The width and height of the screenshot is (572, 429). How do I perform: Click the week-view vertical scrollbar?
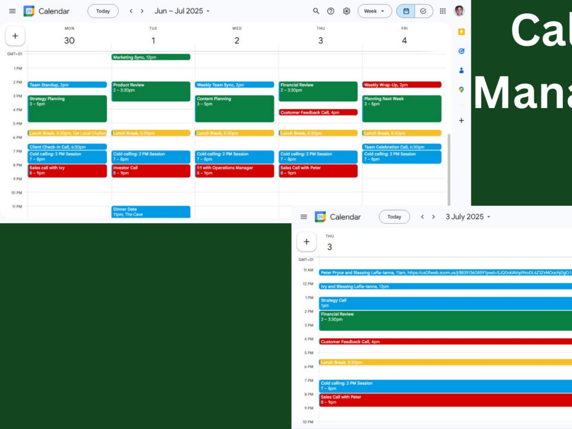point(448,170)
